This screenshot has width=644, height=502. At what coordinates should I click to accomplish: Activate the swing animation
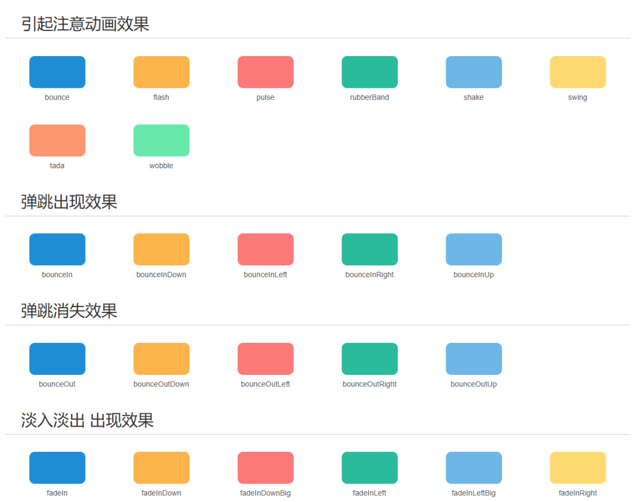click(577, 71)
